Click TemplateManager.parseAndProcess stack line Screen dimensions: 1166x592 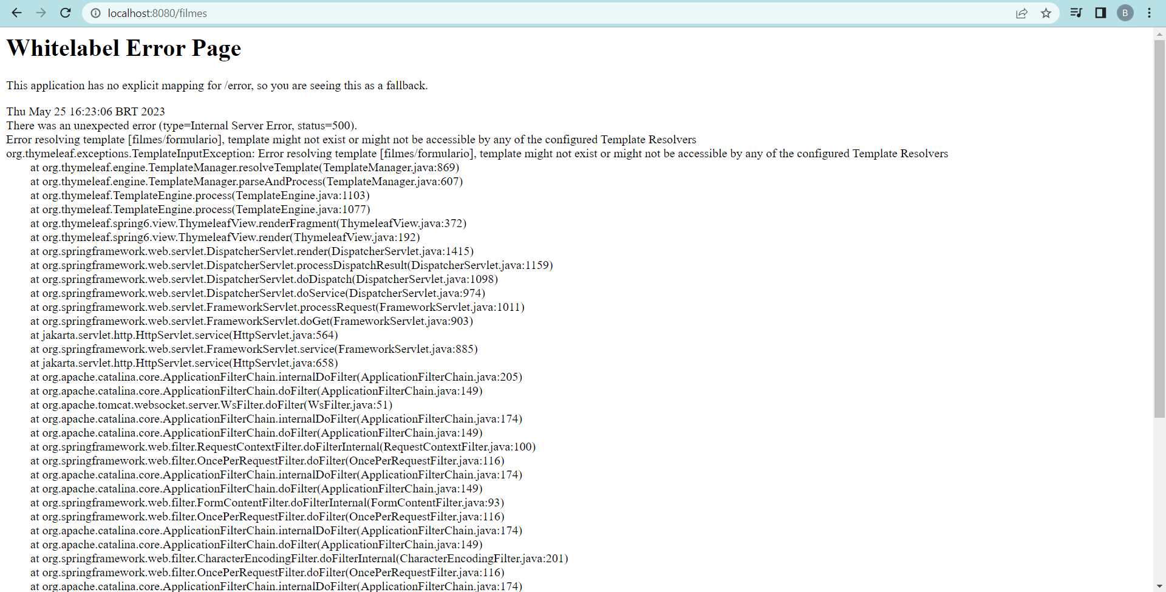click(x=247, y=182)
